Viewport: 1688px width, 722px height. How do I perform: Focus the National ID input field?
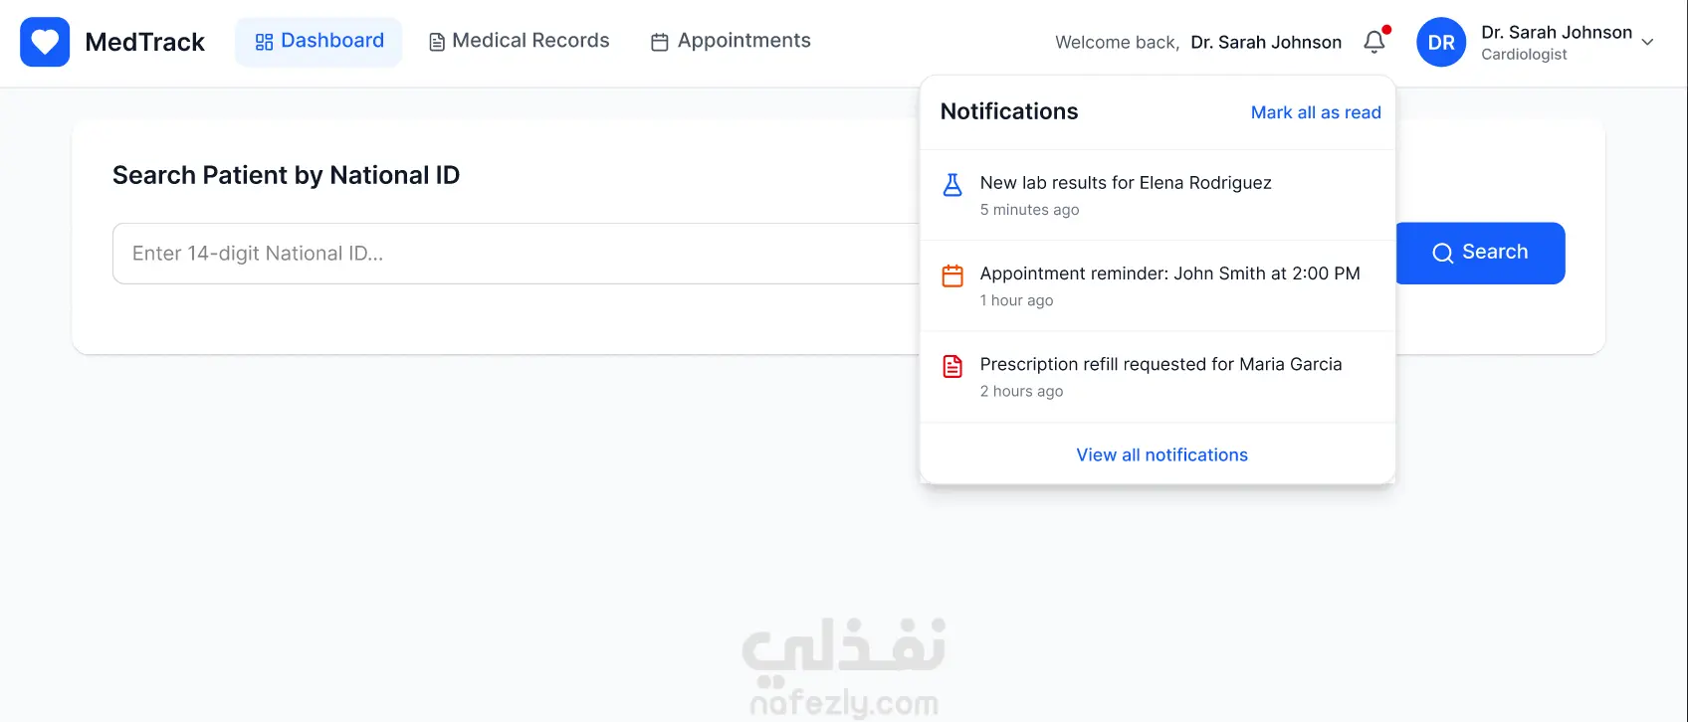(516, 254)
